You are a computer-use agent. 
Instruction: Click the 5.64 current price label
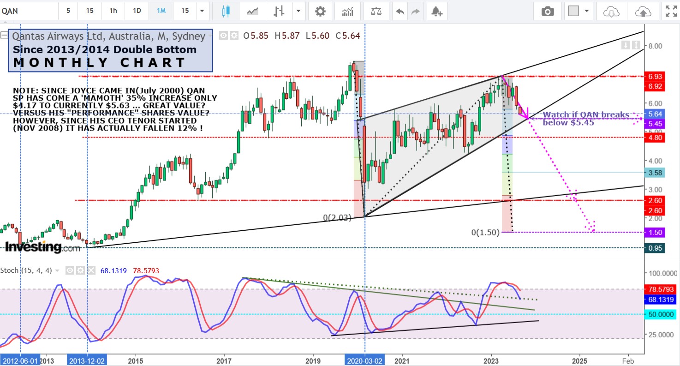click(656, 114)
